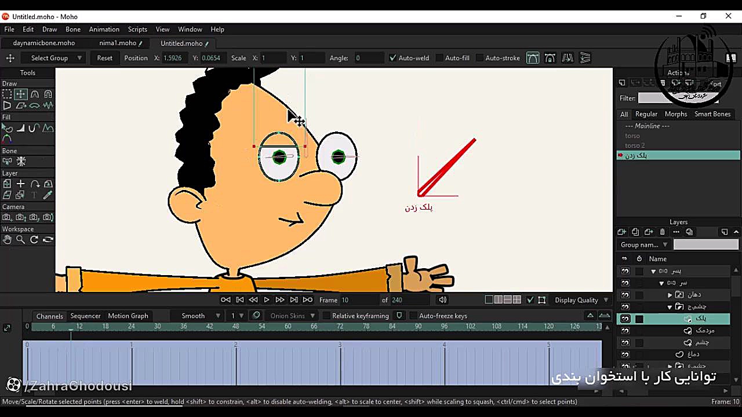The image size is (742, 417).
Task: Collapse the پسر bone layer group
Action: point(653,271)
